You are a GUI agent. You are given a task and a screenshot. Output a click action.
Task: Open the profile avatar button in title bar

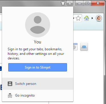[70, 3]
